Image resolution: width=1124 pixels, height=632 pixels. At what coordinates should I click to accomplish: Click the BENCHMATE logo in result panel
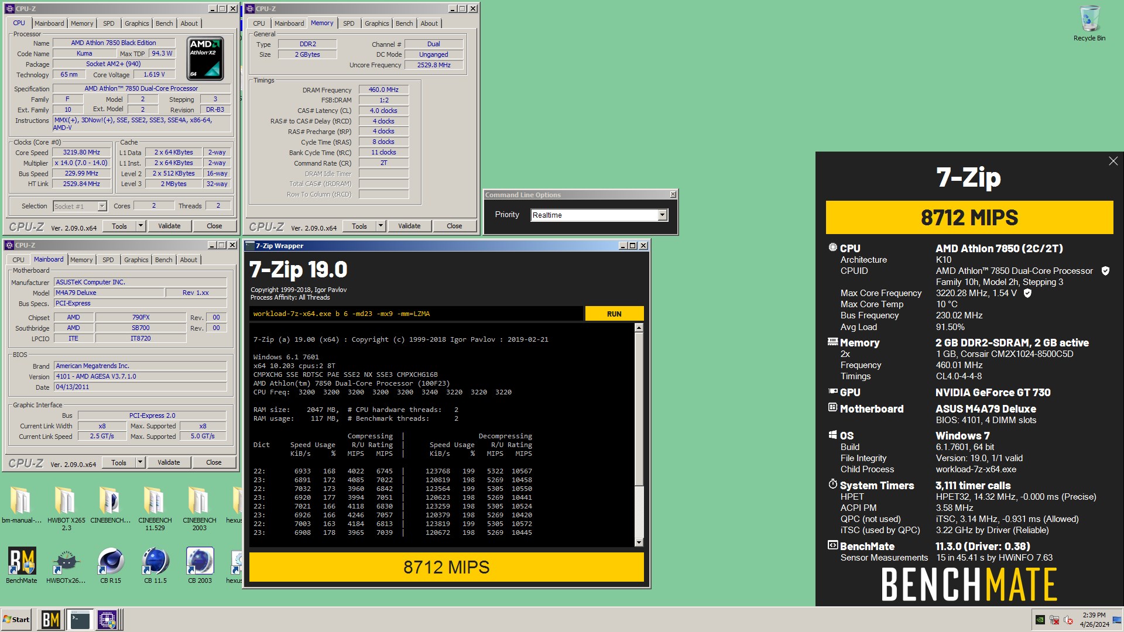coord(969,585)
